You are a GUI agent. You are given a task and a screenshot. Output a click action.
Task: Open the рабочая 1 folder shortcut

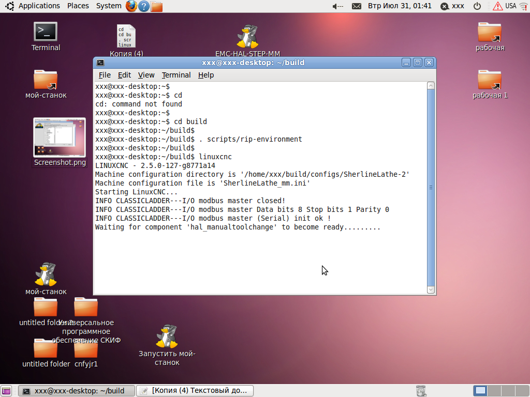[x=490, y=80]
